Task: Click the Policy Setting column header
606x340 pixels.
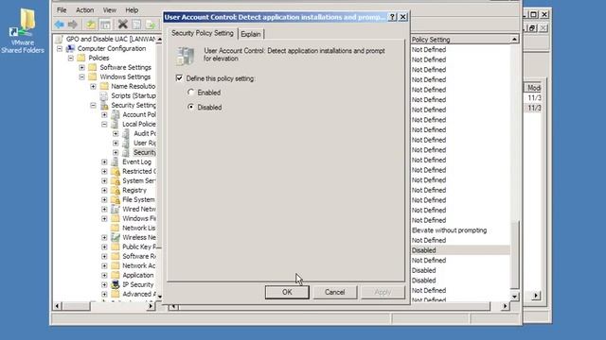Action: pyautogui.click(x=460, y=40)
